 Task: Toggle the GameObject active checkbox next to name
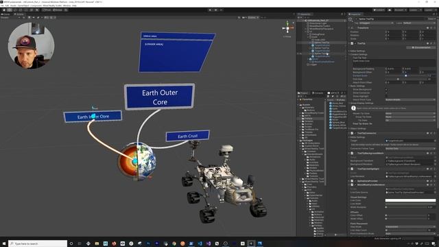[356, 19]
